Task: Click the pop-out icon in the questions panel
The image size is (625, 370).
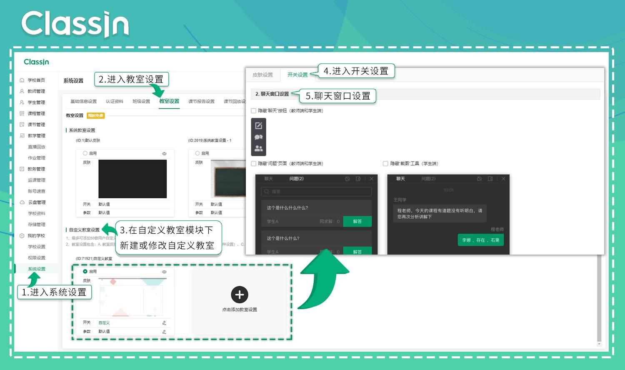Action: (x=358, y=179)
